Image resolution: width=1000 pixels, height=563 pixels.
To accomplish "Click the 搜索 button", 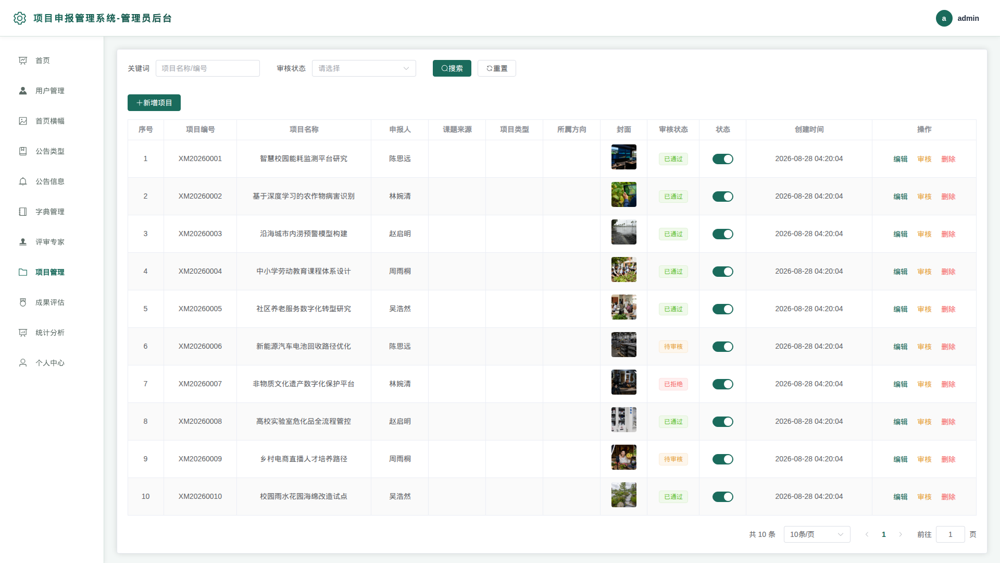I will [x=452, y=68].
